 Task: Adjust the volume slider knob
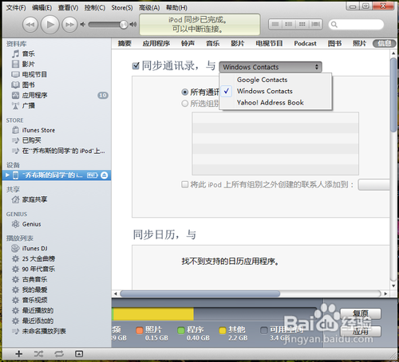pos(124,25)
